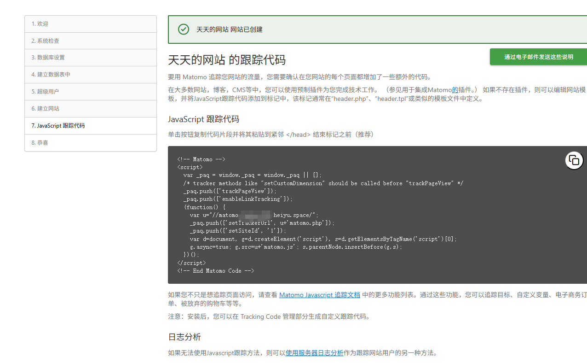
Task: Open 使用服务器日志分析 link
Action: tap(314, 353)
